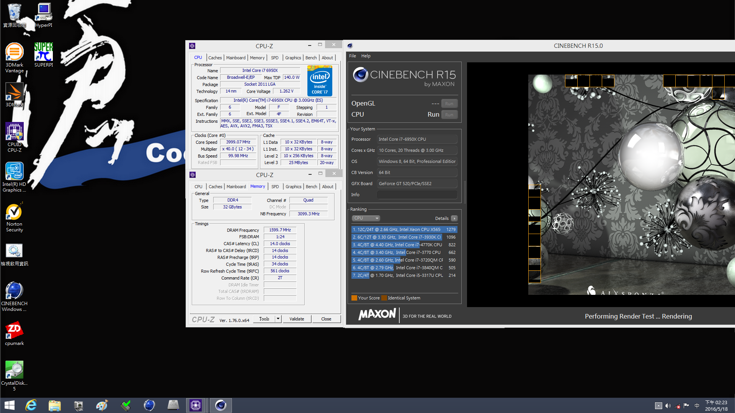The height and width of the screenshot is (413, 735).
Task: Switch to Caches tab in upper CPU-Z
Action: pyautogui.click(x=215, y=58)
